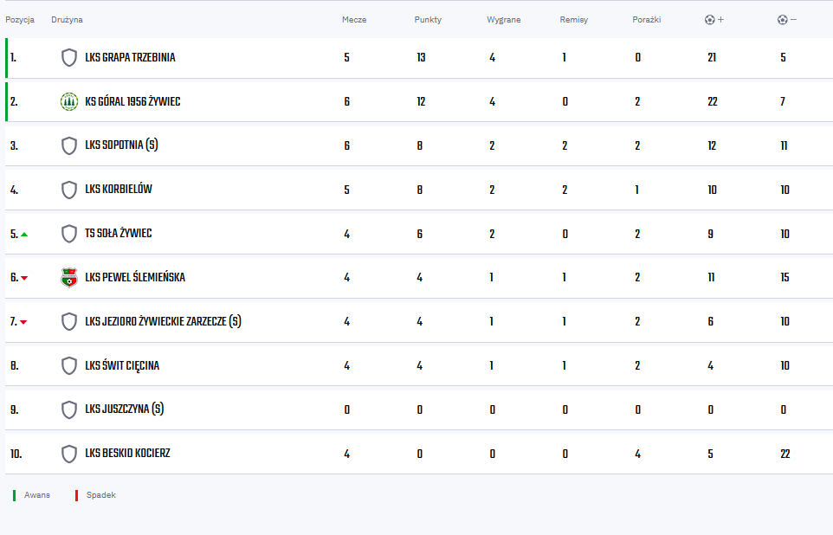
Task: Open LKS Juszczyna (S) team link
Action: click(x=125, y=409)
